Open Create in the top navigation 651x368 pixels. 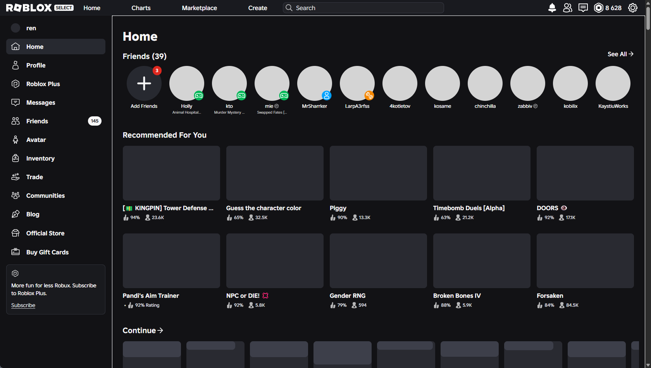pyautogui.click(x=258, y=8)
